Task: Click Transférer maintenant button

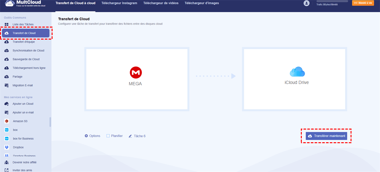Action: pyautogui.click(x=326, y=136)
